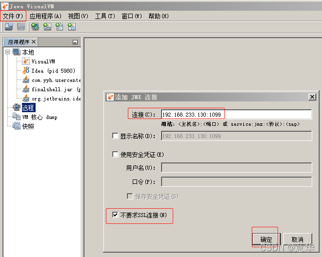Click the Application Snapshot toolbar icon
This screenshot has width=322, height=257.
(72, 27)
